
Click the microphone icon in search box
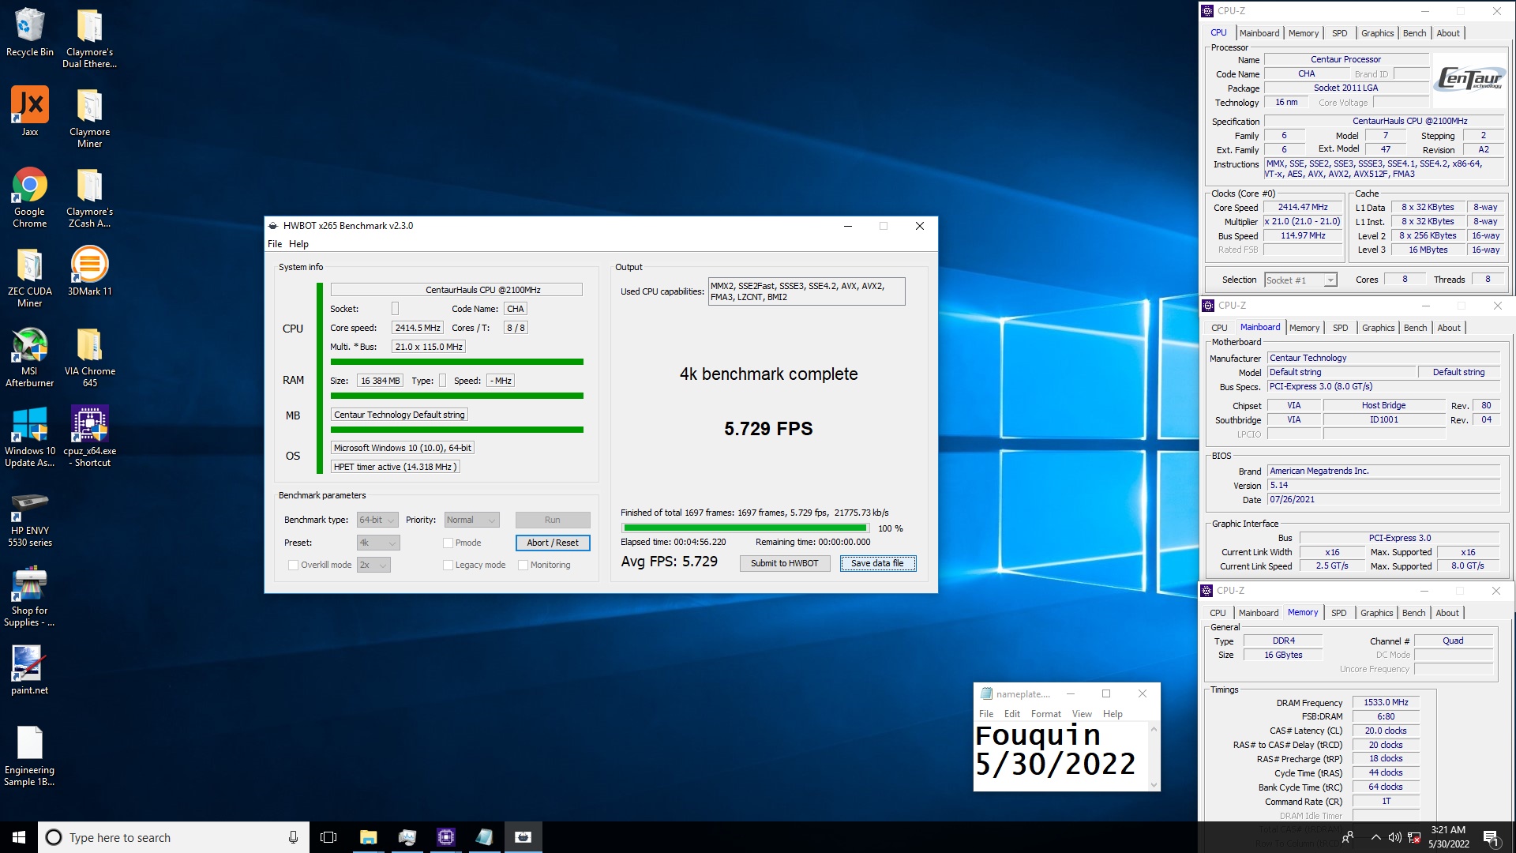(x=293, y=837)
